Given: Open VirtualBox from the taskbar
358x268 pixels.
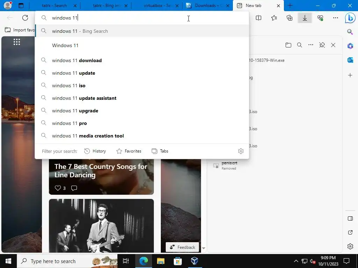Looking at the screenshot, I should 194,261.
